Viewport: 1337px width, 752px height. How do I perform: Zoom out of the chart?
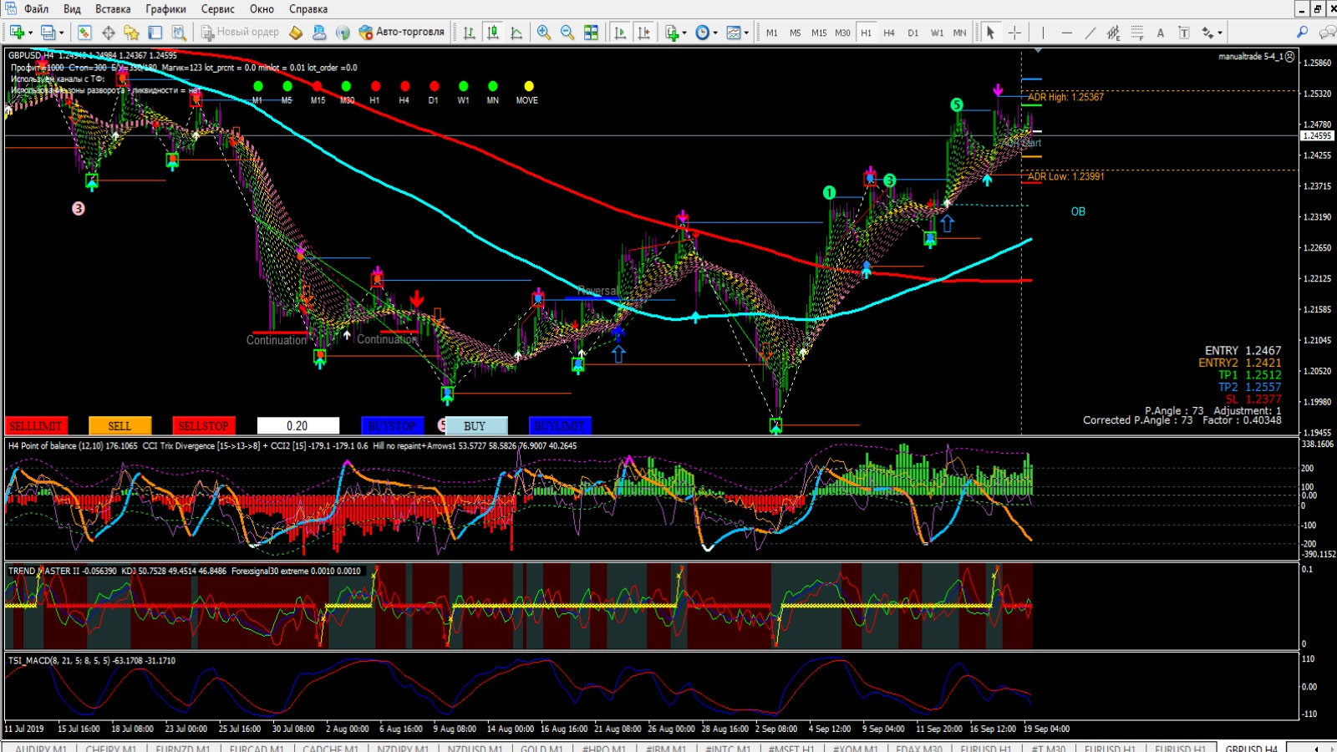(x=567, y=33)
